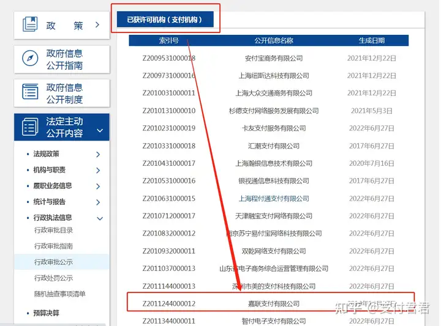Viewport: 441px width, 326px height.
Task: Open 行政审批目录 page
Action: point(53,230)
